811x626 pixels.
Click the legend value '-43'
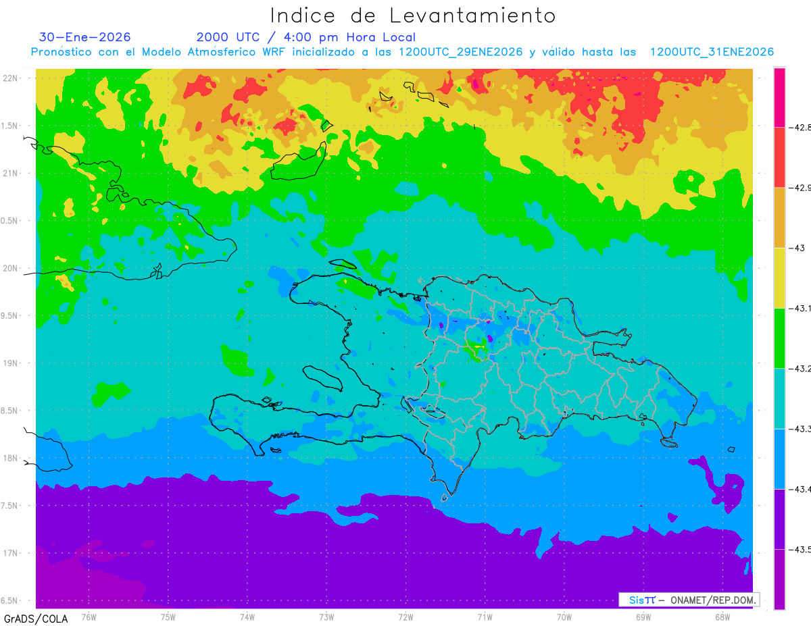(x=797, y=248)
